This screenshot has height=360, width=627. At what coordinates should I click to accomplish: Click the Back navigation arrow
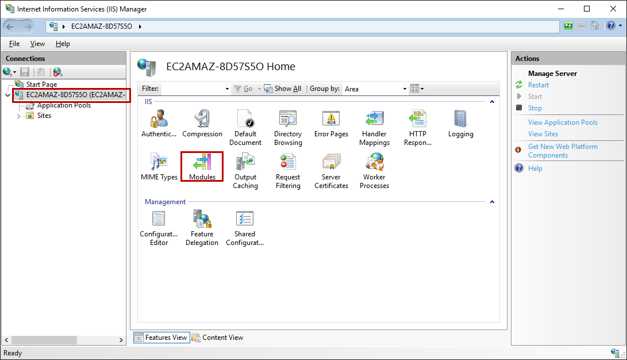click(10, 27)
